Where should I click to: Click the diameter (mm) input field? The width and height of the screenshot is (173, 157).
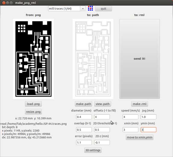tap(84, 117)
